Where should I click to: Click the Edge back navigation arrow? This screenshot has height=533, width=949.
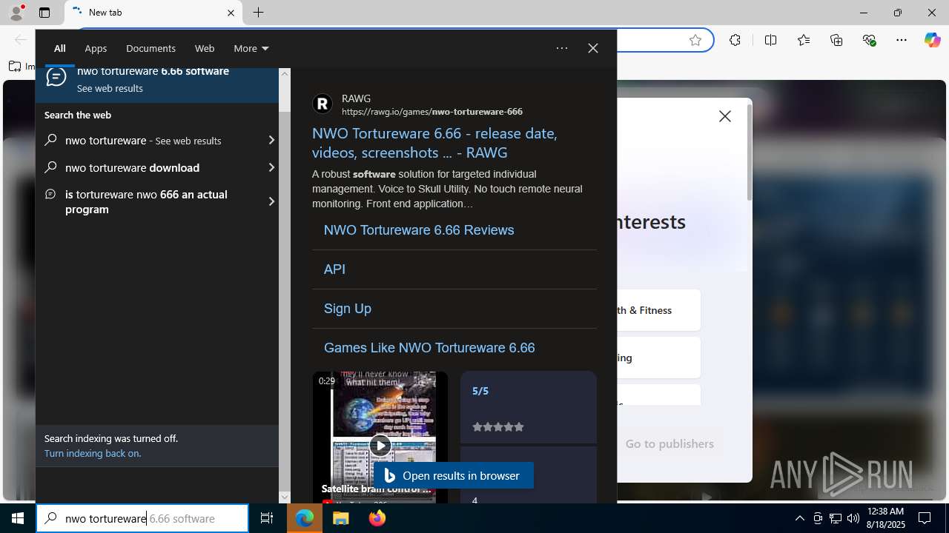click(20, 40)
